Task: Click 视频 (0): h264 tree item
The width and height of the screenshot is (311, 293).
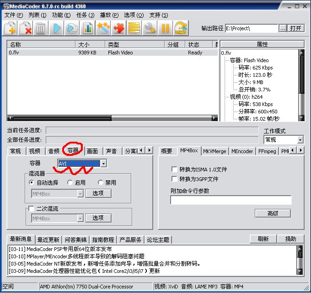Action: point(246,97)
